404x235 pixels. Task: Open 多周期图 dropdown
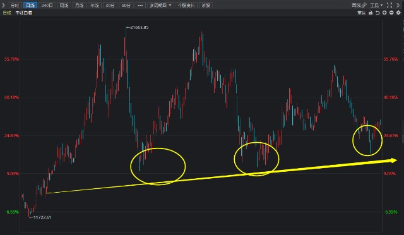160,5
